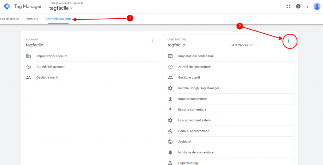The image size is (323, 165).
Task: Click the user profile avatar
Action: tap(317, 6)
